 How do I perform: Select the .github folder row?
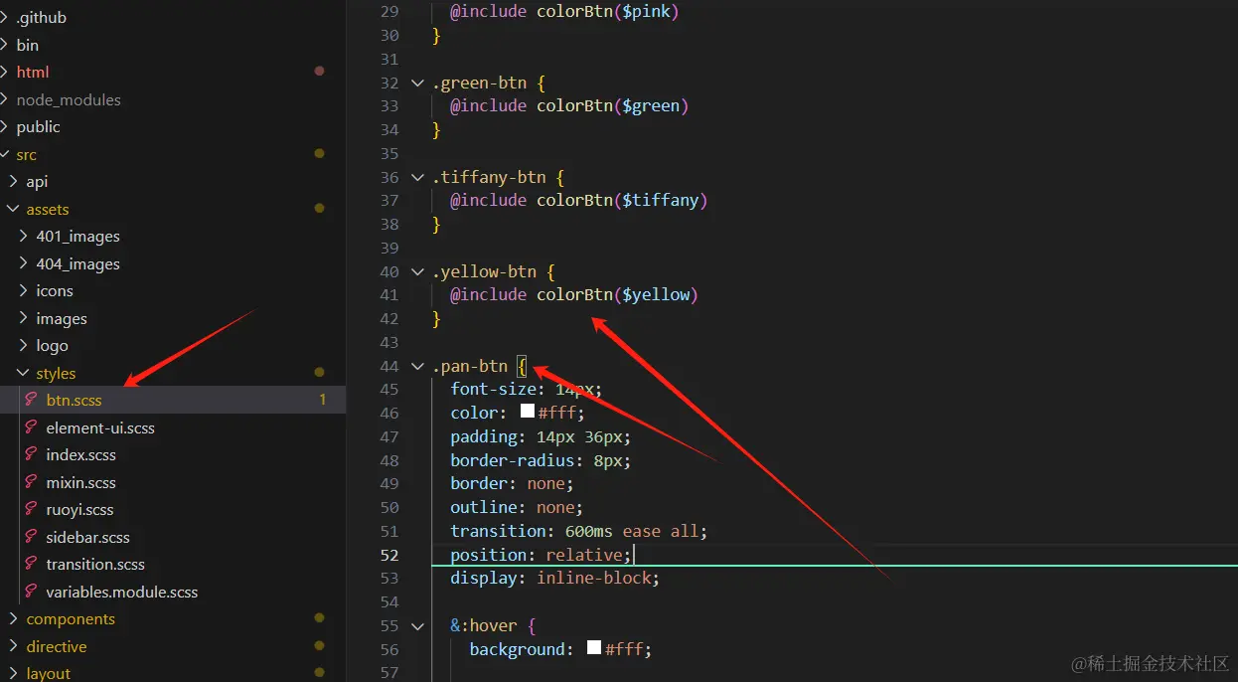coord(173,17)
